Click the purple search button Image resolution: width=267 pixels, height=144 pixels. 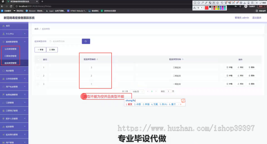[x=86, y=41]
